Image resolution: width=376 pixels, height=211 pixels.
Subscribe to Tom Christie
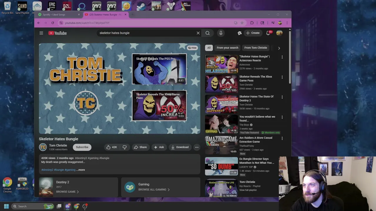[82, 147]
